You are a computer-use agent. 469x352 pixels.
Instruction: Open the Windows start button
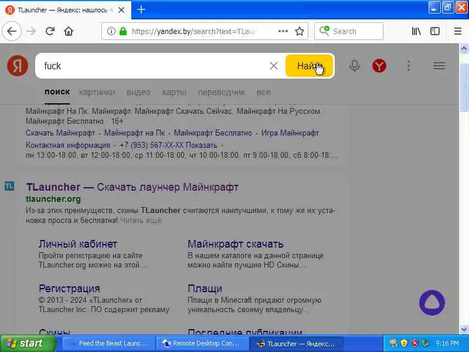point(28,343)
